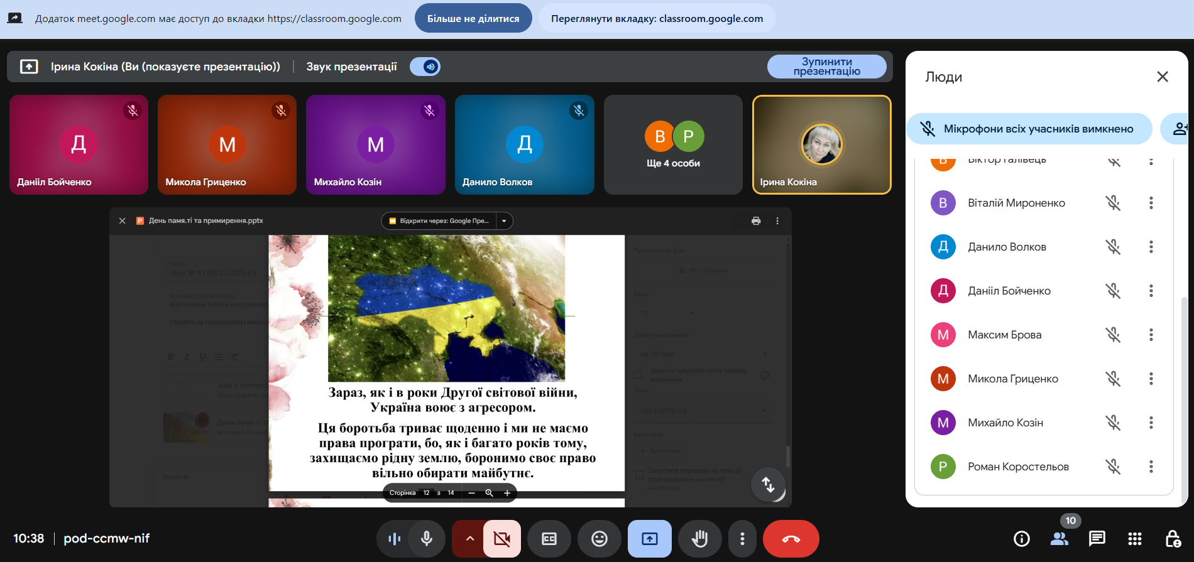Open more options menu in call toolbar

(x=742, y=539)
